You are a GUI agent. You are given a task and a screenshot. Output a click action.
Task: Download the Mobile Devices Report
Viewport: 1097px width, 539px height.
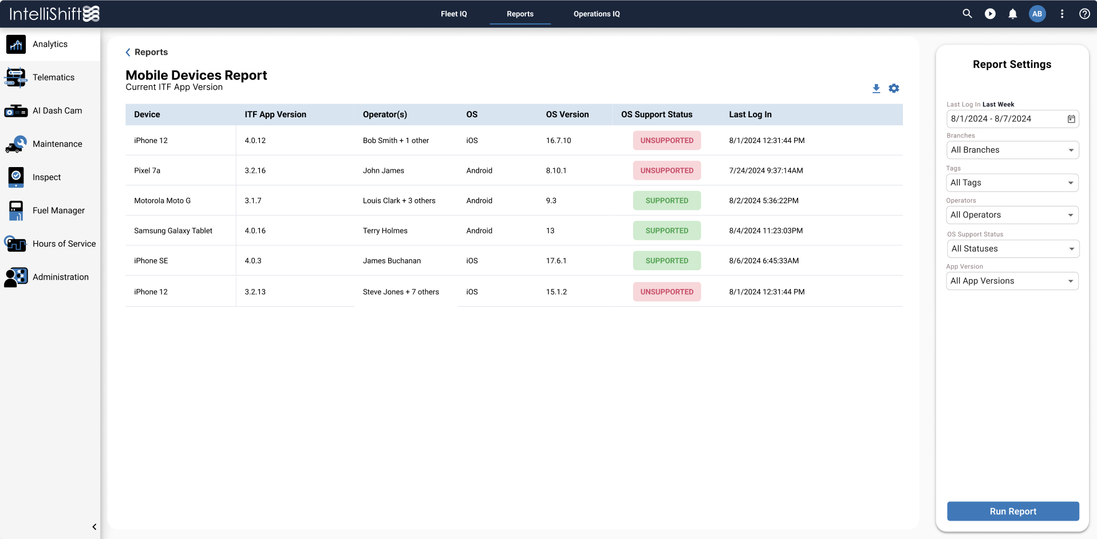click(x=876, y=88)
